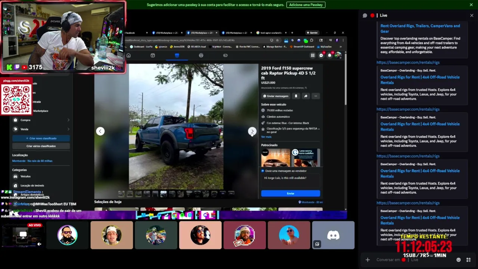Select the Marketplace icon in Facebook navigation

tap(177, 55)
